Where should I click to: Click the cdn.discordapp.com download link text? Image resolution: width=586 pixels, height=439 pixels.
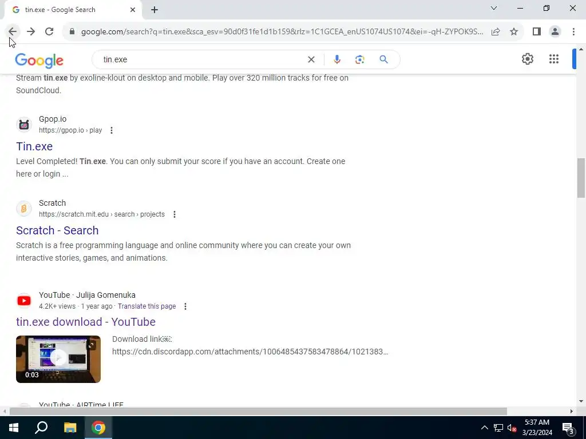[x=250, y=352]
